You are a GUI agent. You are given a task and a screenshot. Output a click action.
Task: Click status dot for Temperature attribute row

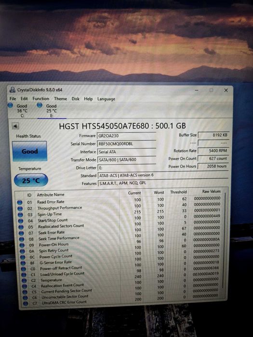[x=24, y=281]
